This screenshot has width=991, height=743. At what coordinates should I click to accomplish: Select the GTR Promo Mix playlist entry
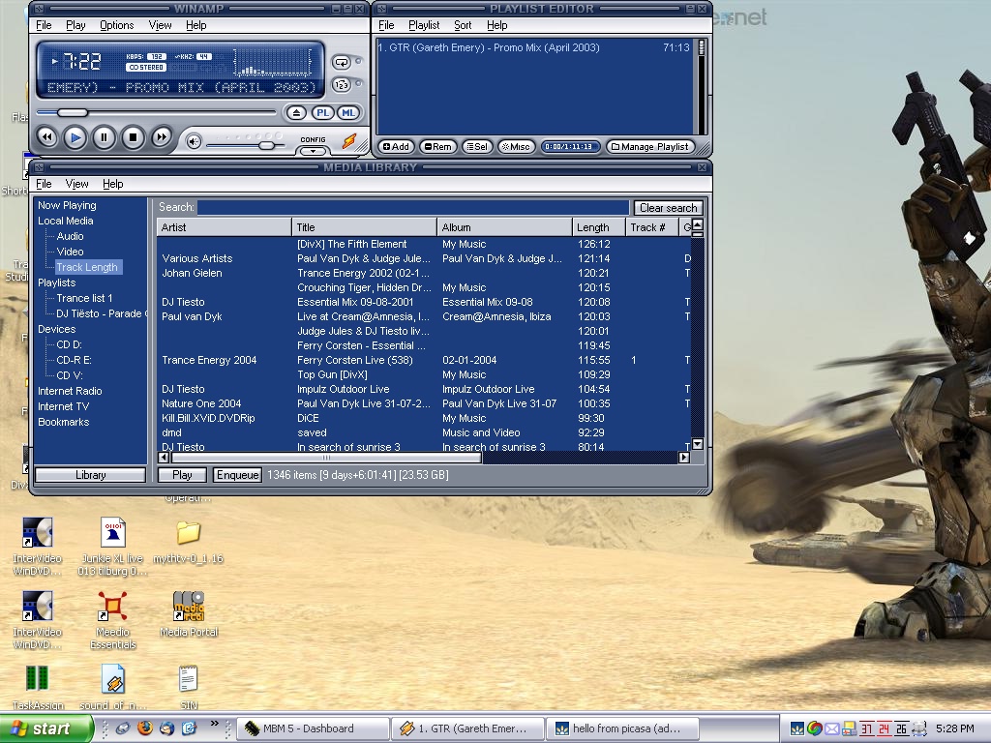point(534,47)
